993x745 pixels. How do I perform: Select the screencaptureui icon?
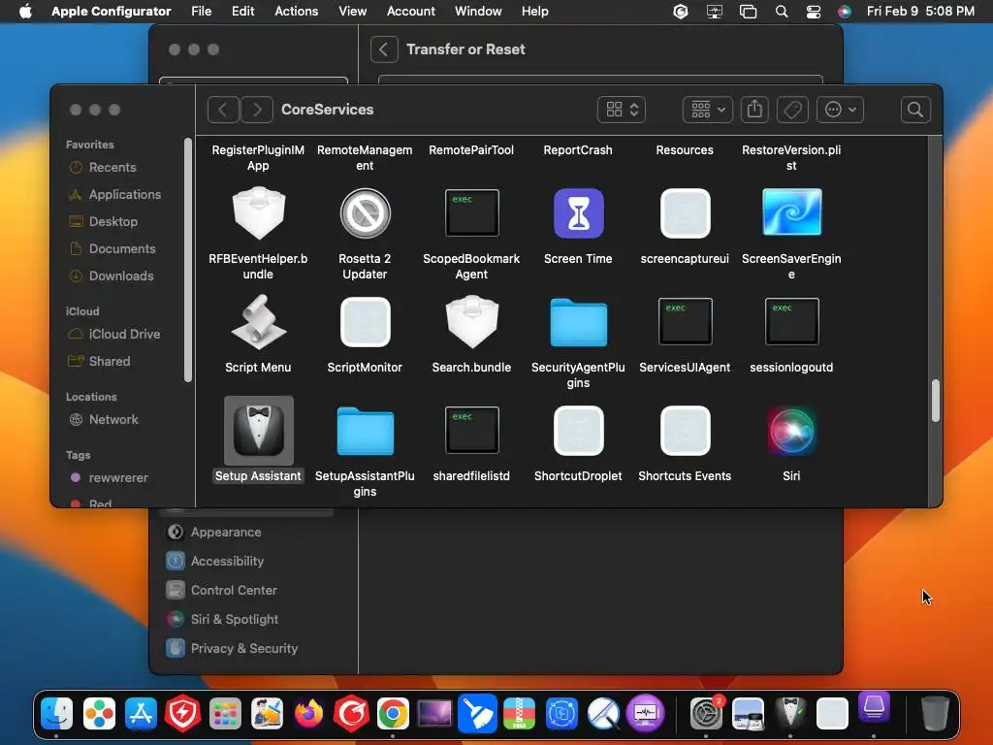(686, 213)
